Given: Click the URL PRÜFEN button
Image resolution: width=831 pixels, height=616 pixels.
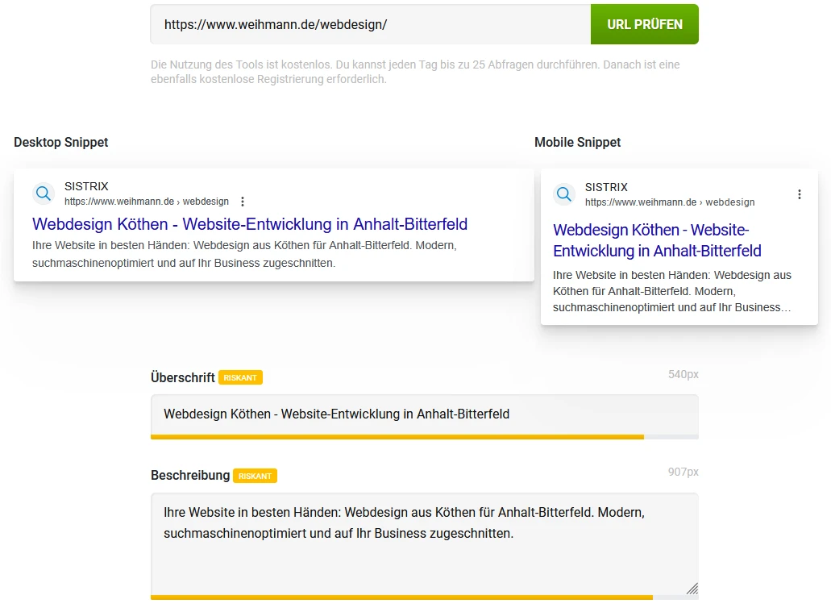Looking at the screenshot, I should [x=645, y=24].
